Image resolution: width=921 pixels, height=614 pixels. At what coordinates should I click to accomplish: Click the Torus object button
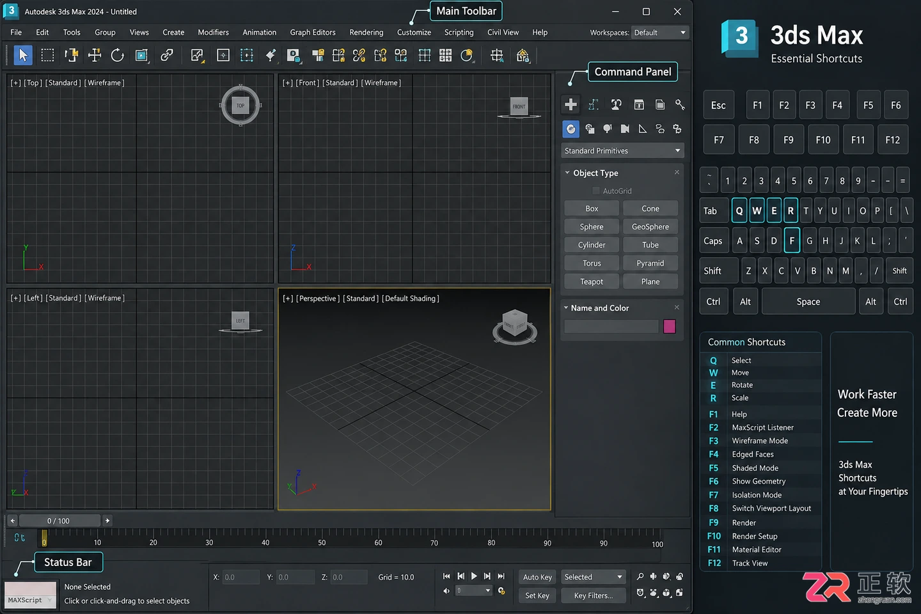pos(592,264)
